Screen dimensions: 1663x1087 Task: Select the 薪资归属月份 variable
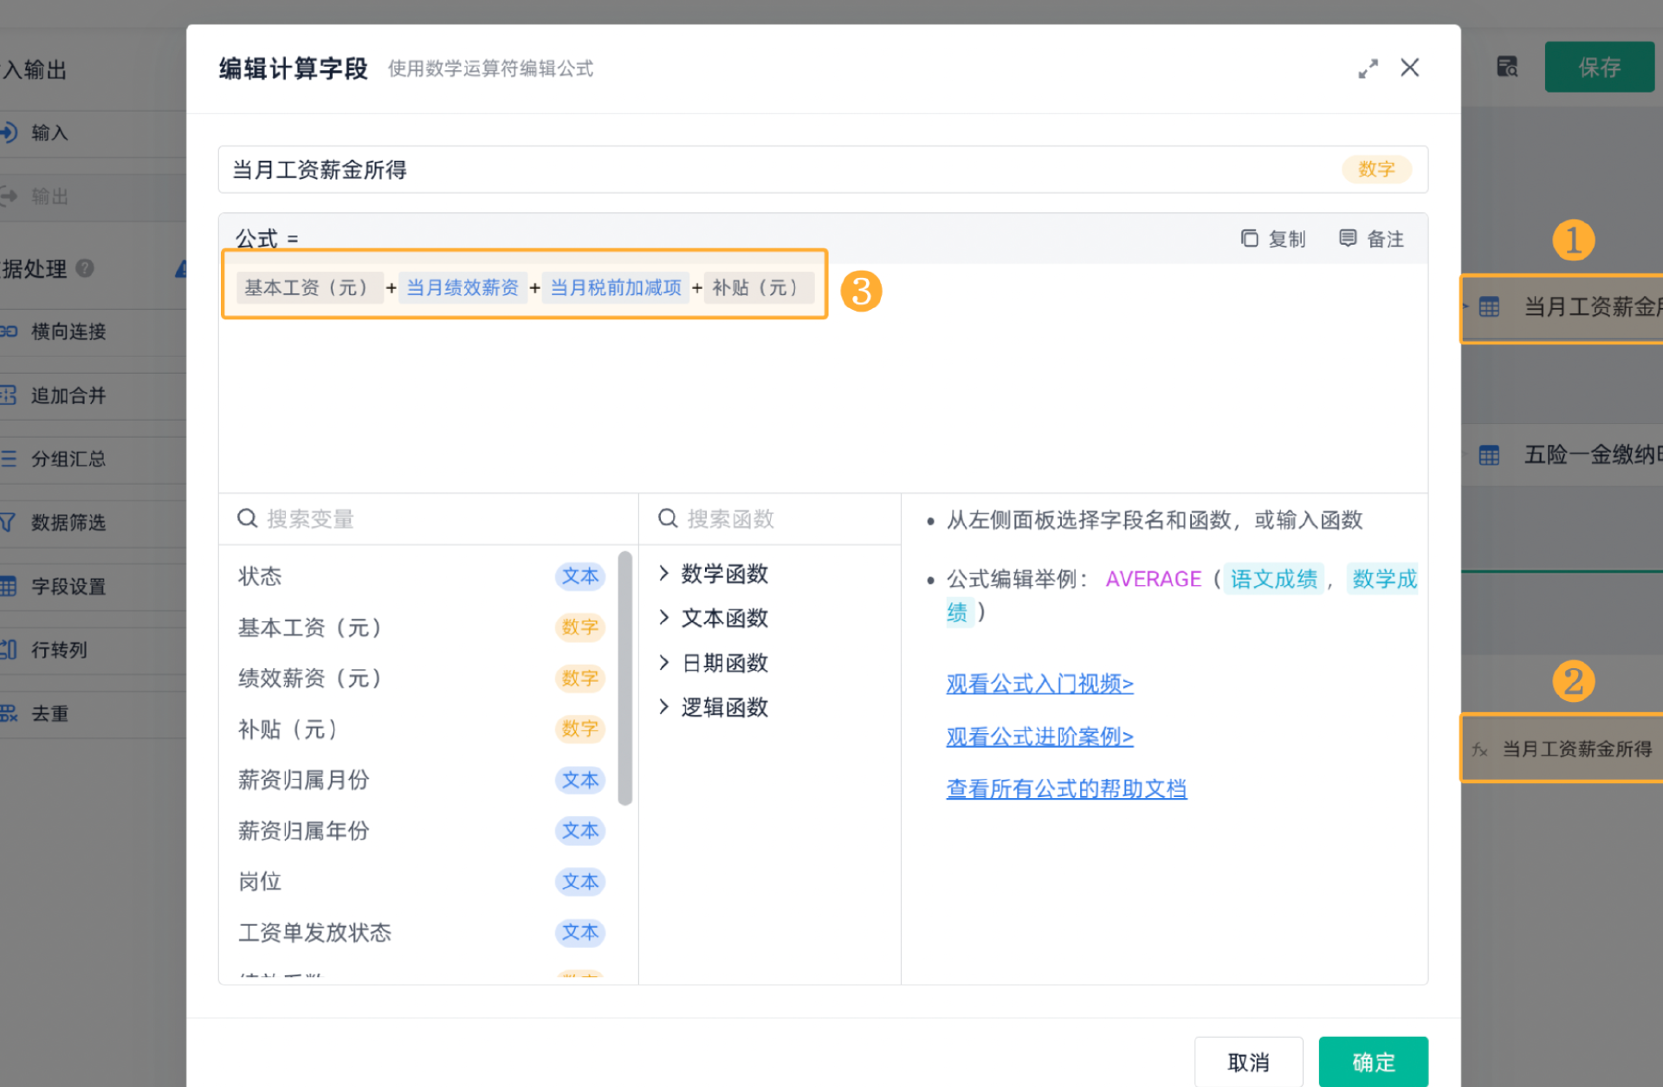304,780
